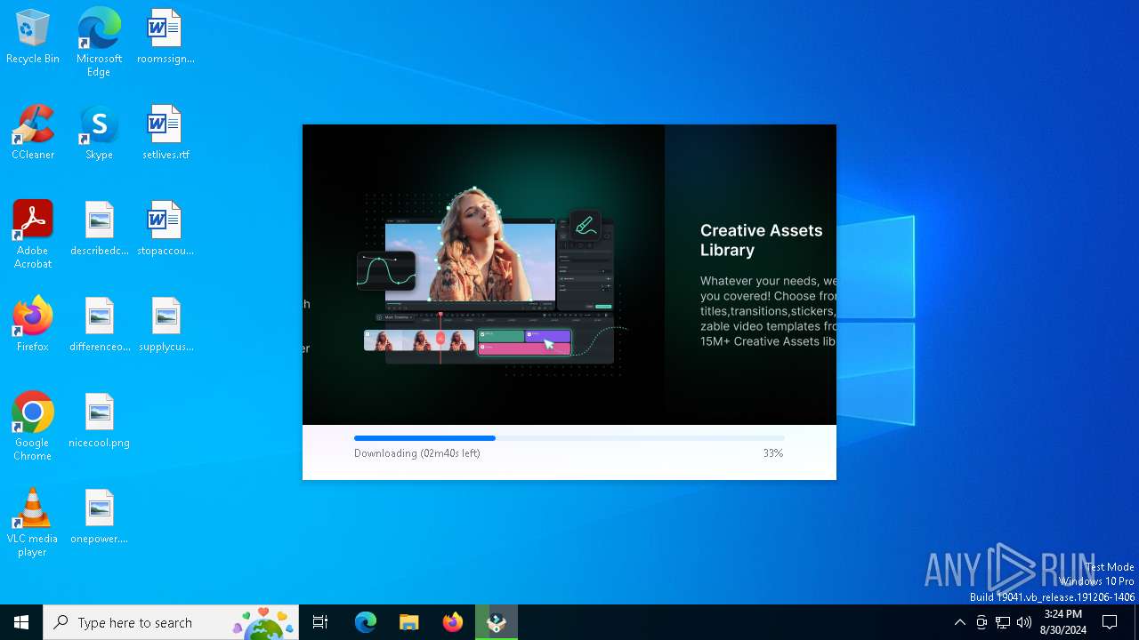Open the network status tray icon
This screenshot has width=1139, height=640.
pyautogui.click(x=1003, y=622)
